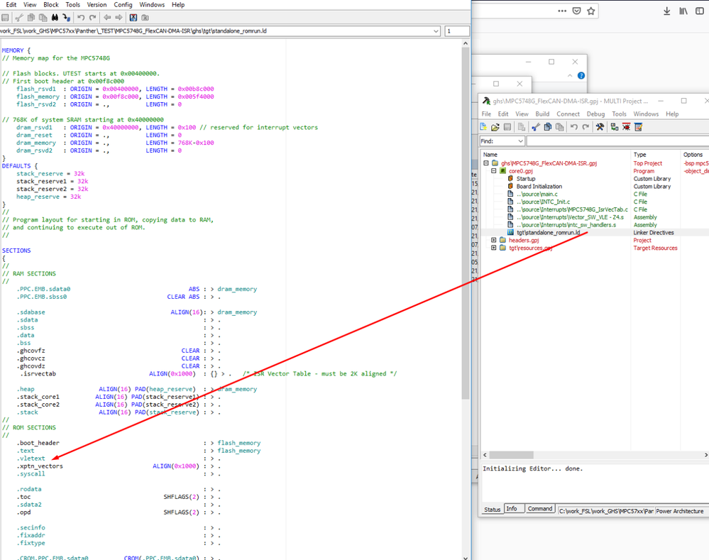Click the Open Project folder icon in MULTI
Viewport: 709px width, 560px height.
click(495, 127)
